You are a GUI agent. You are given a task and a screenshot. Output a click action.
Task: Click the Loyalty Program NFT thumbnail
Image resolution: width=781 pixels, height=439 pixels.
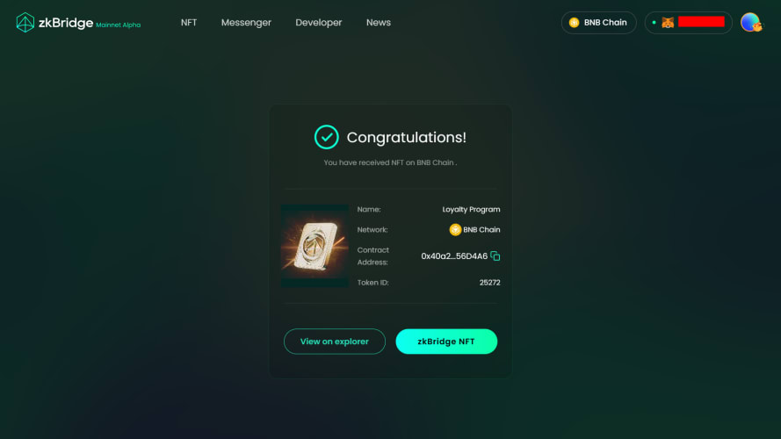pos(315,245)
